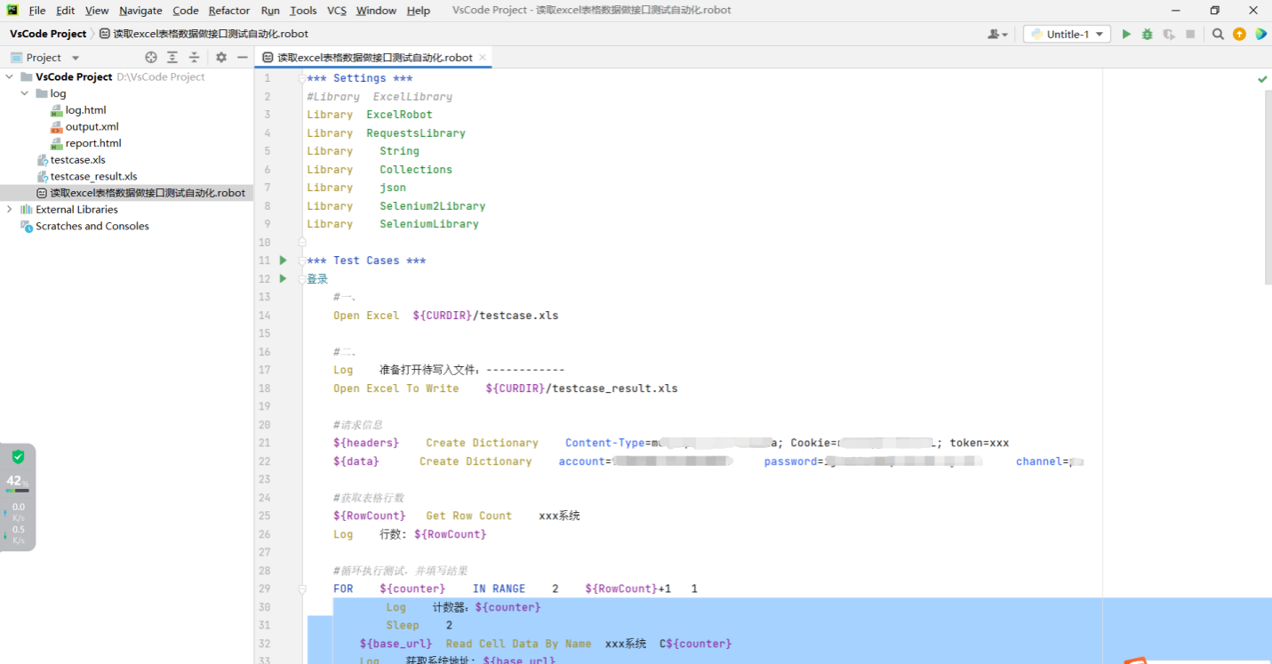
Task: Collapse the log folder
Action: [25, 93]
